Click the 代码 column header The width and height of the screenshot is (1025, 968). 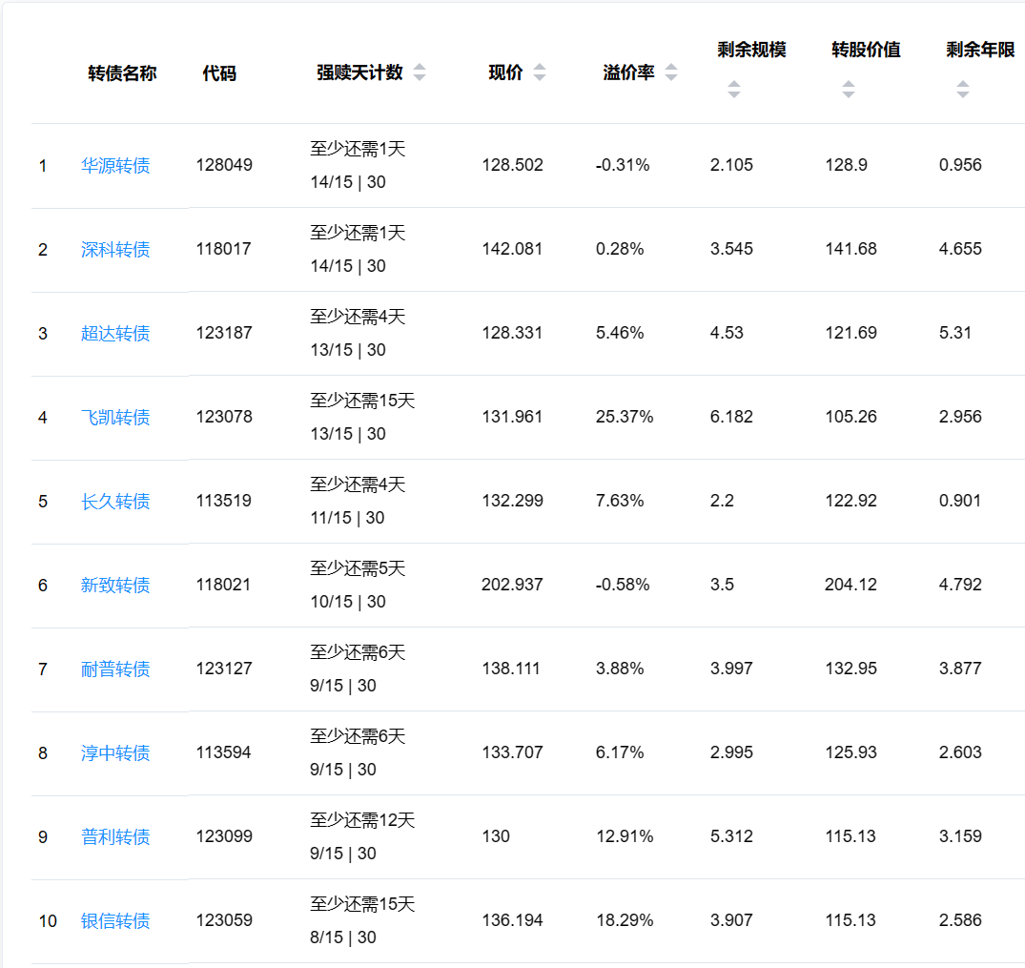(x=219, y=73)
